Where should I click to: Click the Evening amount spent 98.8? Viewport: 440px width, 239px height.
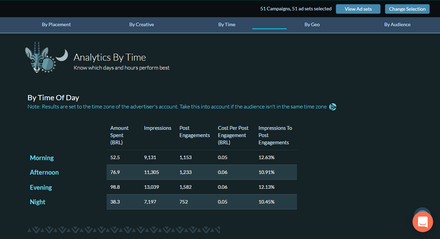115,187
